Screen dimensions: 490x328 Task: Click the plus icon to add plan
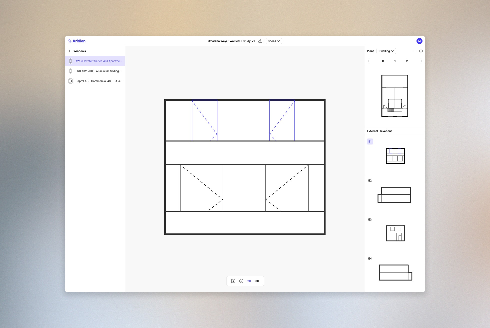[415, 51]
